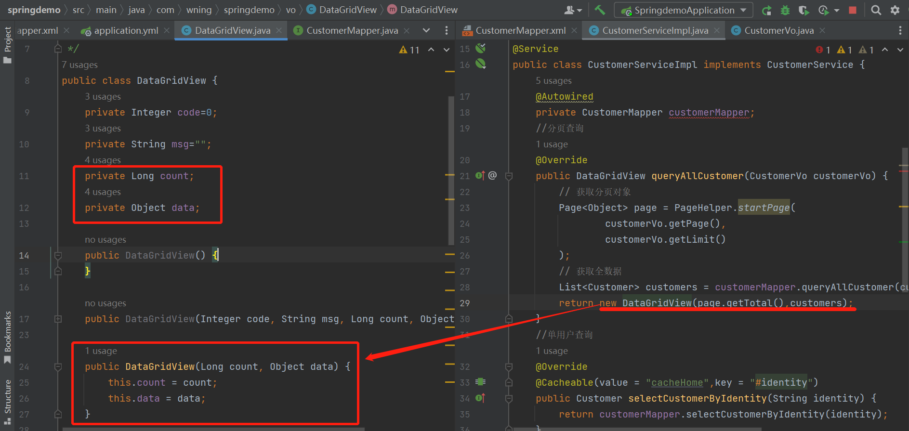The height and width of the screenshot is (431, 909).
Task: Expand the folded constructor at line 17
Action: [x=58, y=319]
